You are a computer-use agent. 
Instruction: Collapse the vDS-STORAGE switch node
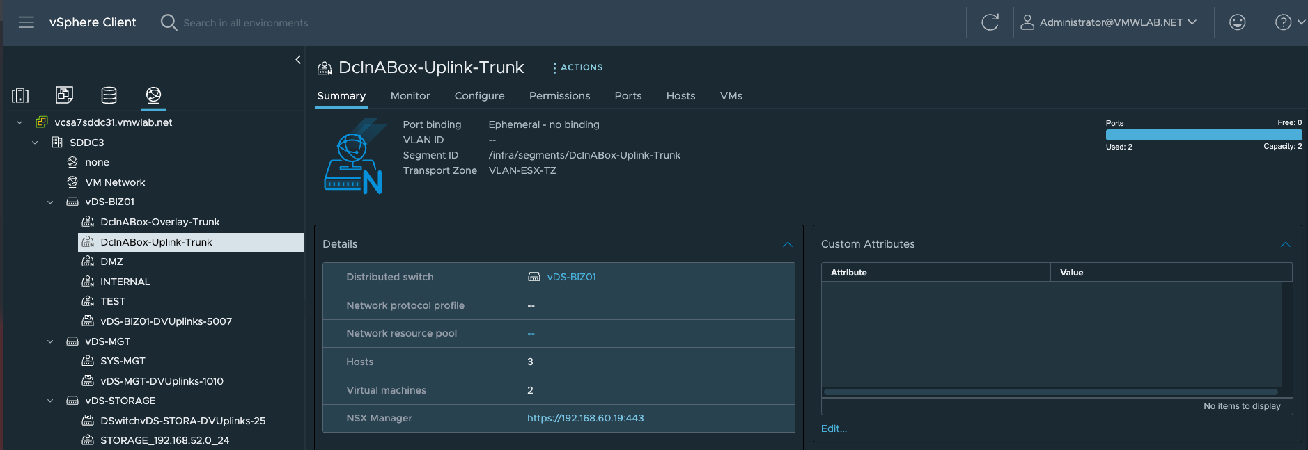50,401
